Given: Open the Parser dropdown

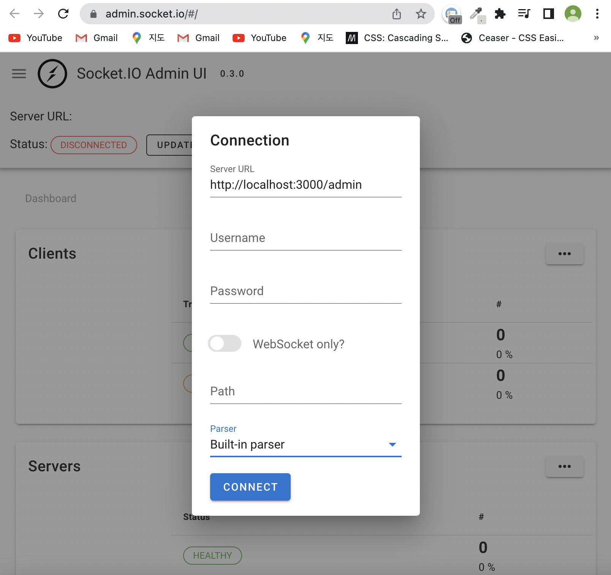Looking at the screenshot, I should (x=306, y=445).
